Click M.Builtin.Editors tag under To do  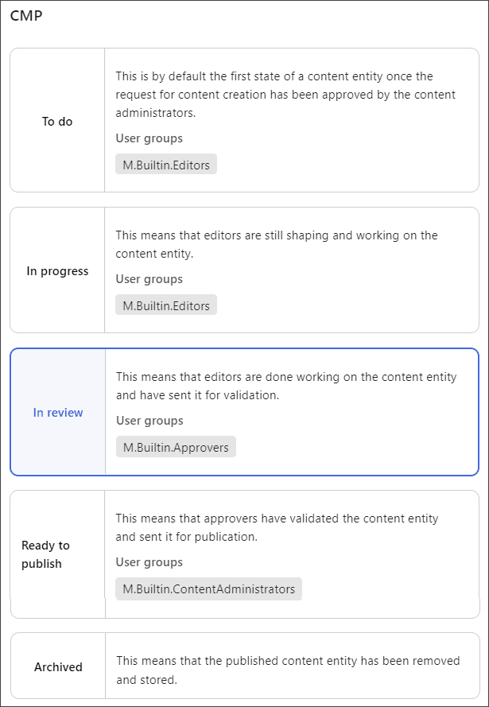(166, 165)
